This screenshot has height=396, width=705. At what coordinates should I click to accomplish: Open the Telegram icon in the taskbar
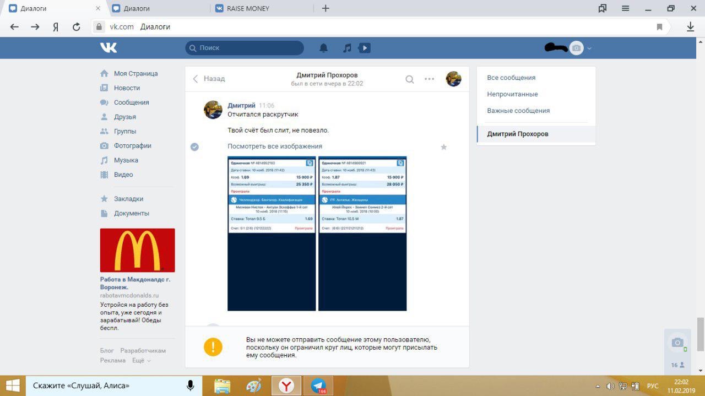[318, 386]
